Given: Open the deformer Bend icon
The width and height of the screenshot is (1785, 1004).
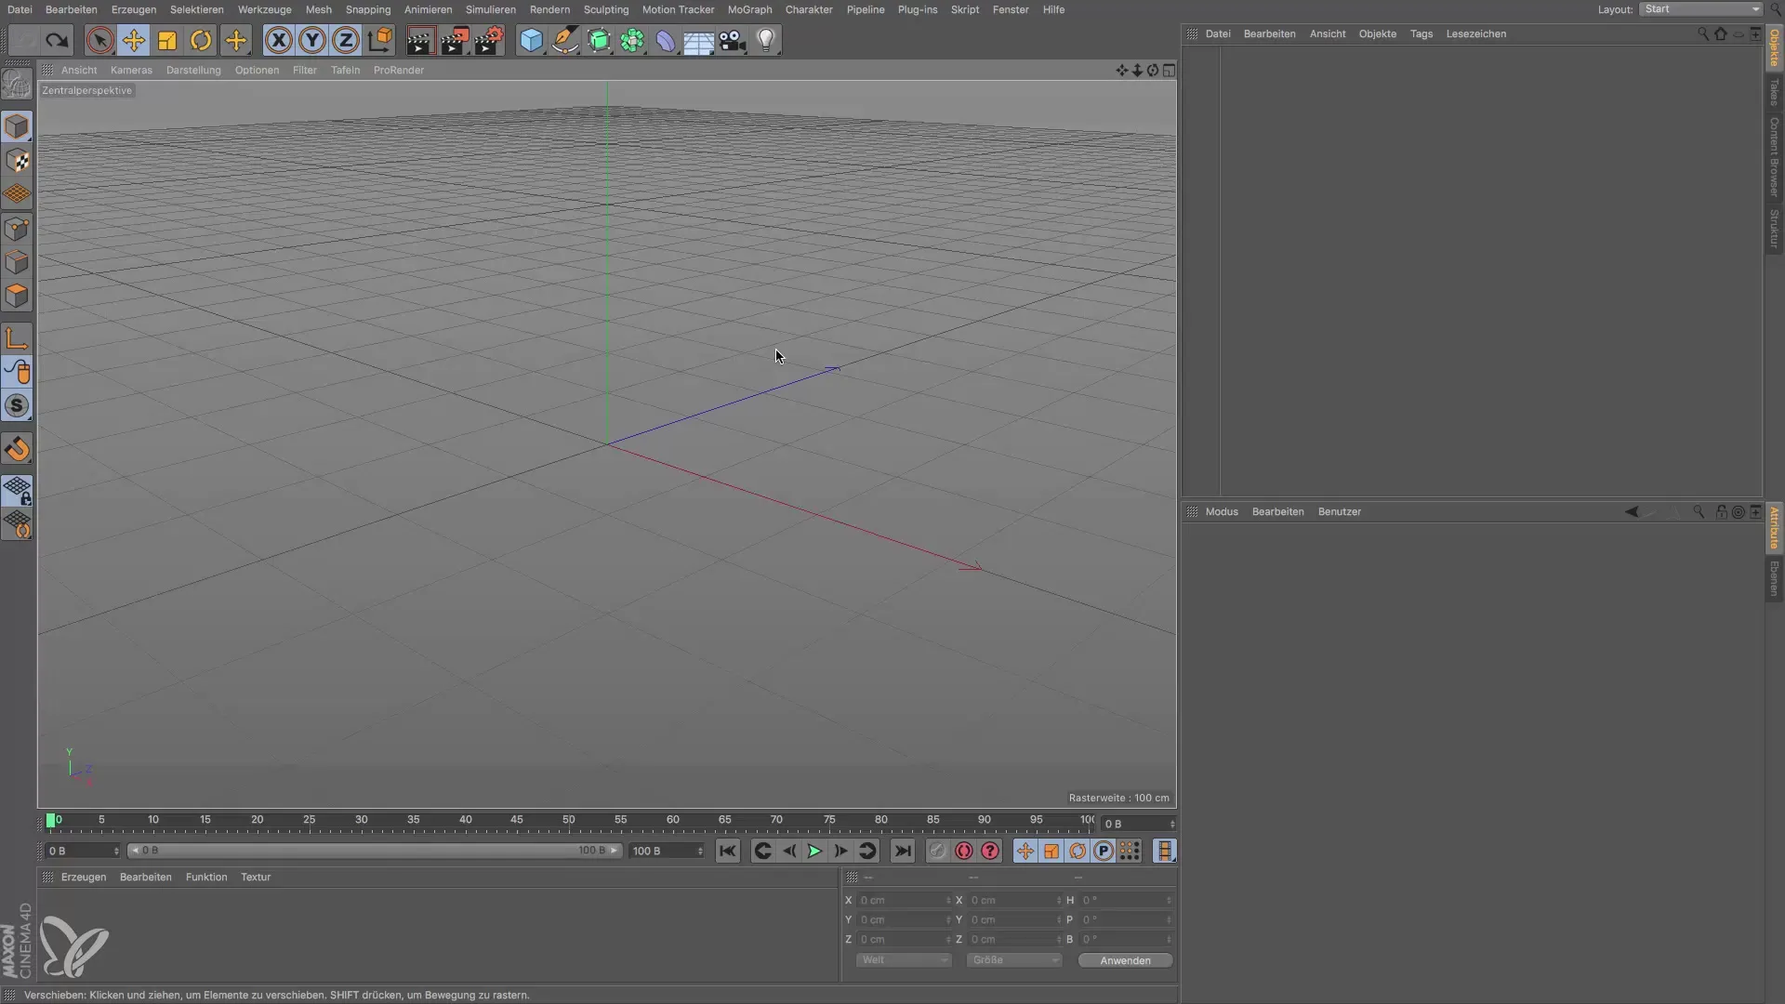Looking at the screenshot, I should click(x=666, y=41).
